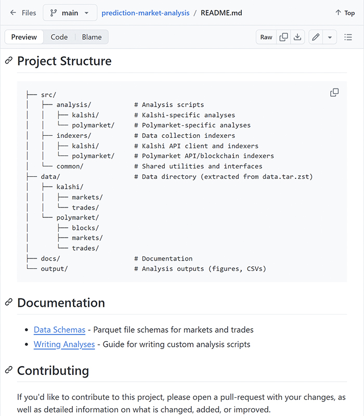Click '# Kalshi-specific analyses' comment

coord(185,115)
